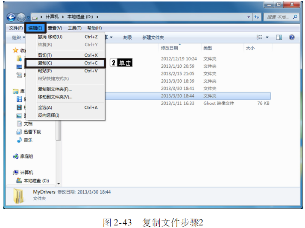Viewport: 305px width, 228px height.
Task: Choose 复制到文件夹(F)... menu entry
Action: coord(65,89)
